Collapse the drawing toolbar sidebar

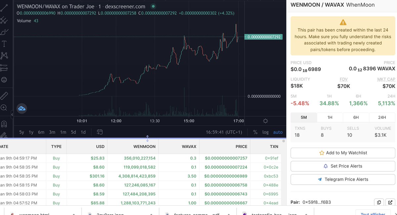coord(12,115)
